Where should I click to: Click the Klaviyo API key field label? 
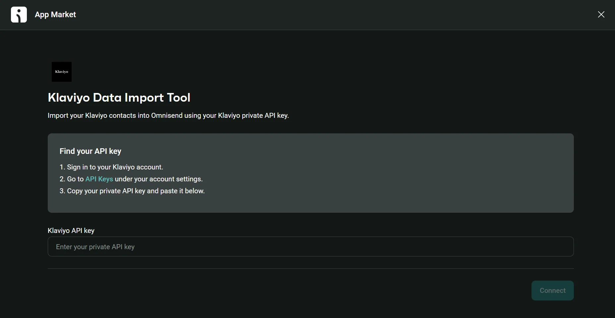[71, 231]
